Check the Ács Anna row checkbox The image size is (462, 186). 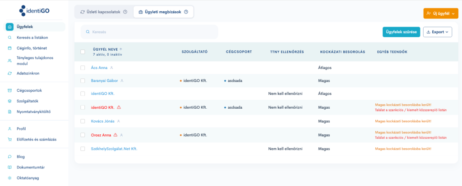(83, 68)
